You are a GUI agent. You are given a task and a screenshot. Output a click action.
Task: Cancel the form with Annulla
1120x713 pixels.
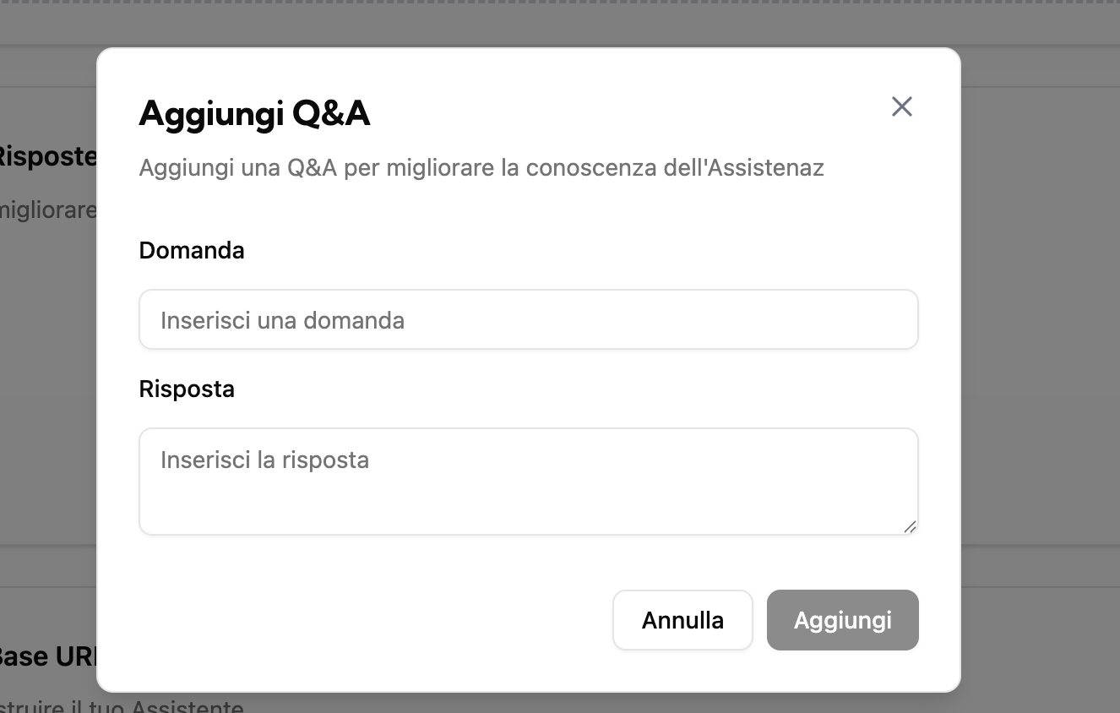[x=682, y=619]
